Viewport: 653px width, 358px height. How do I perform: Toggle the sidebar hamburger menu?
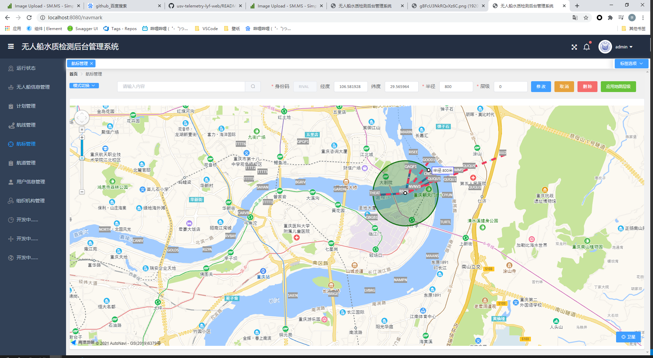tap(11, 46)
